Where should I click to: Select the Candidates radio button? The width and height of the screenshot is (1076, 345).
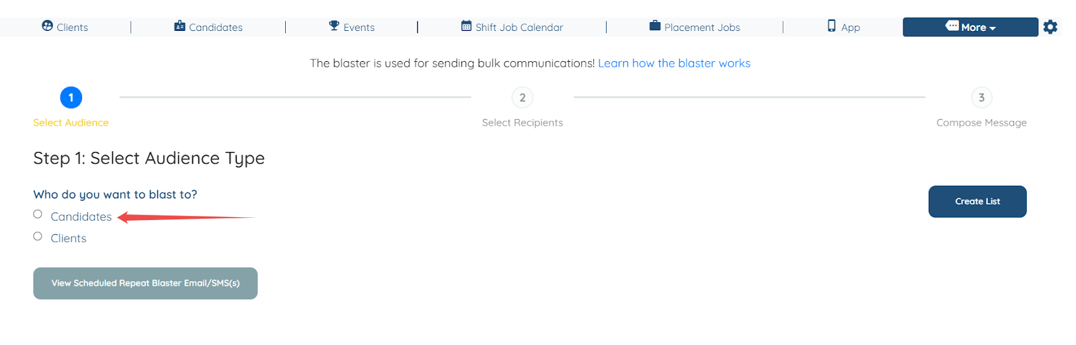click(x=38, y=215)
